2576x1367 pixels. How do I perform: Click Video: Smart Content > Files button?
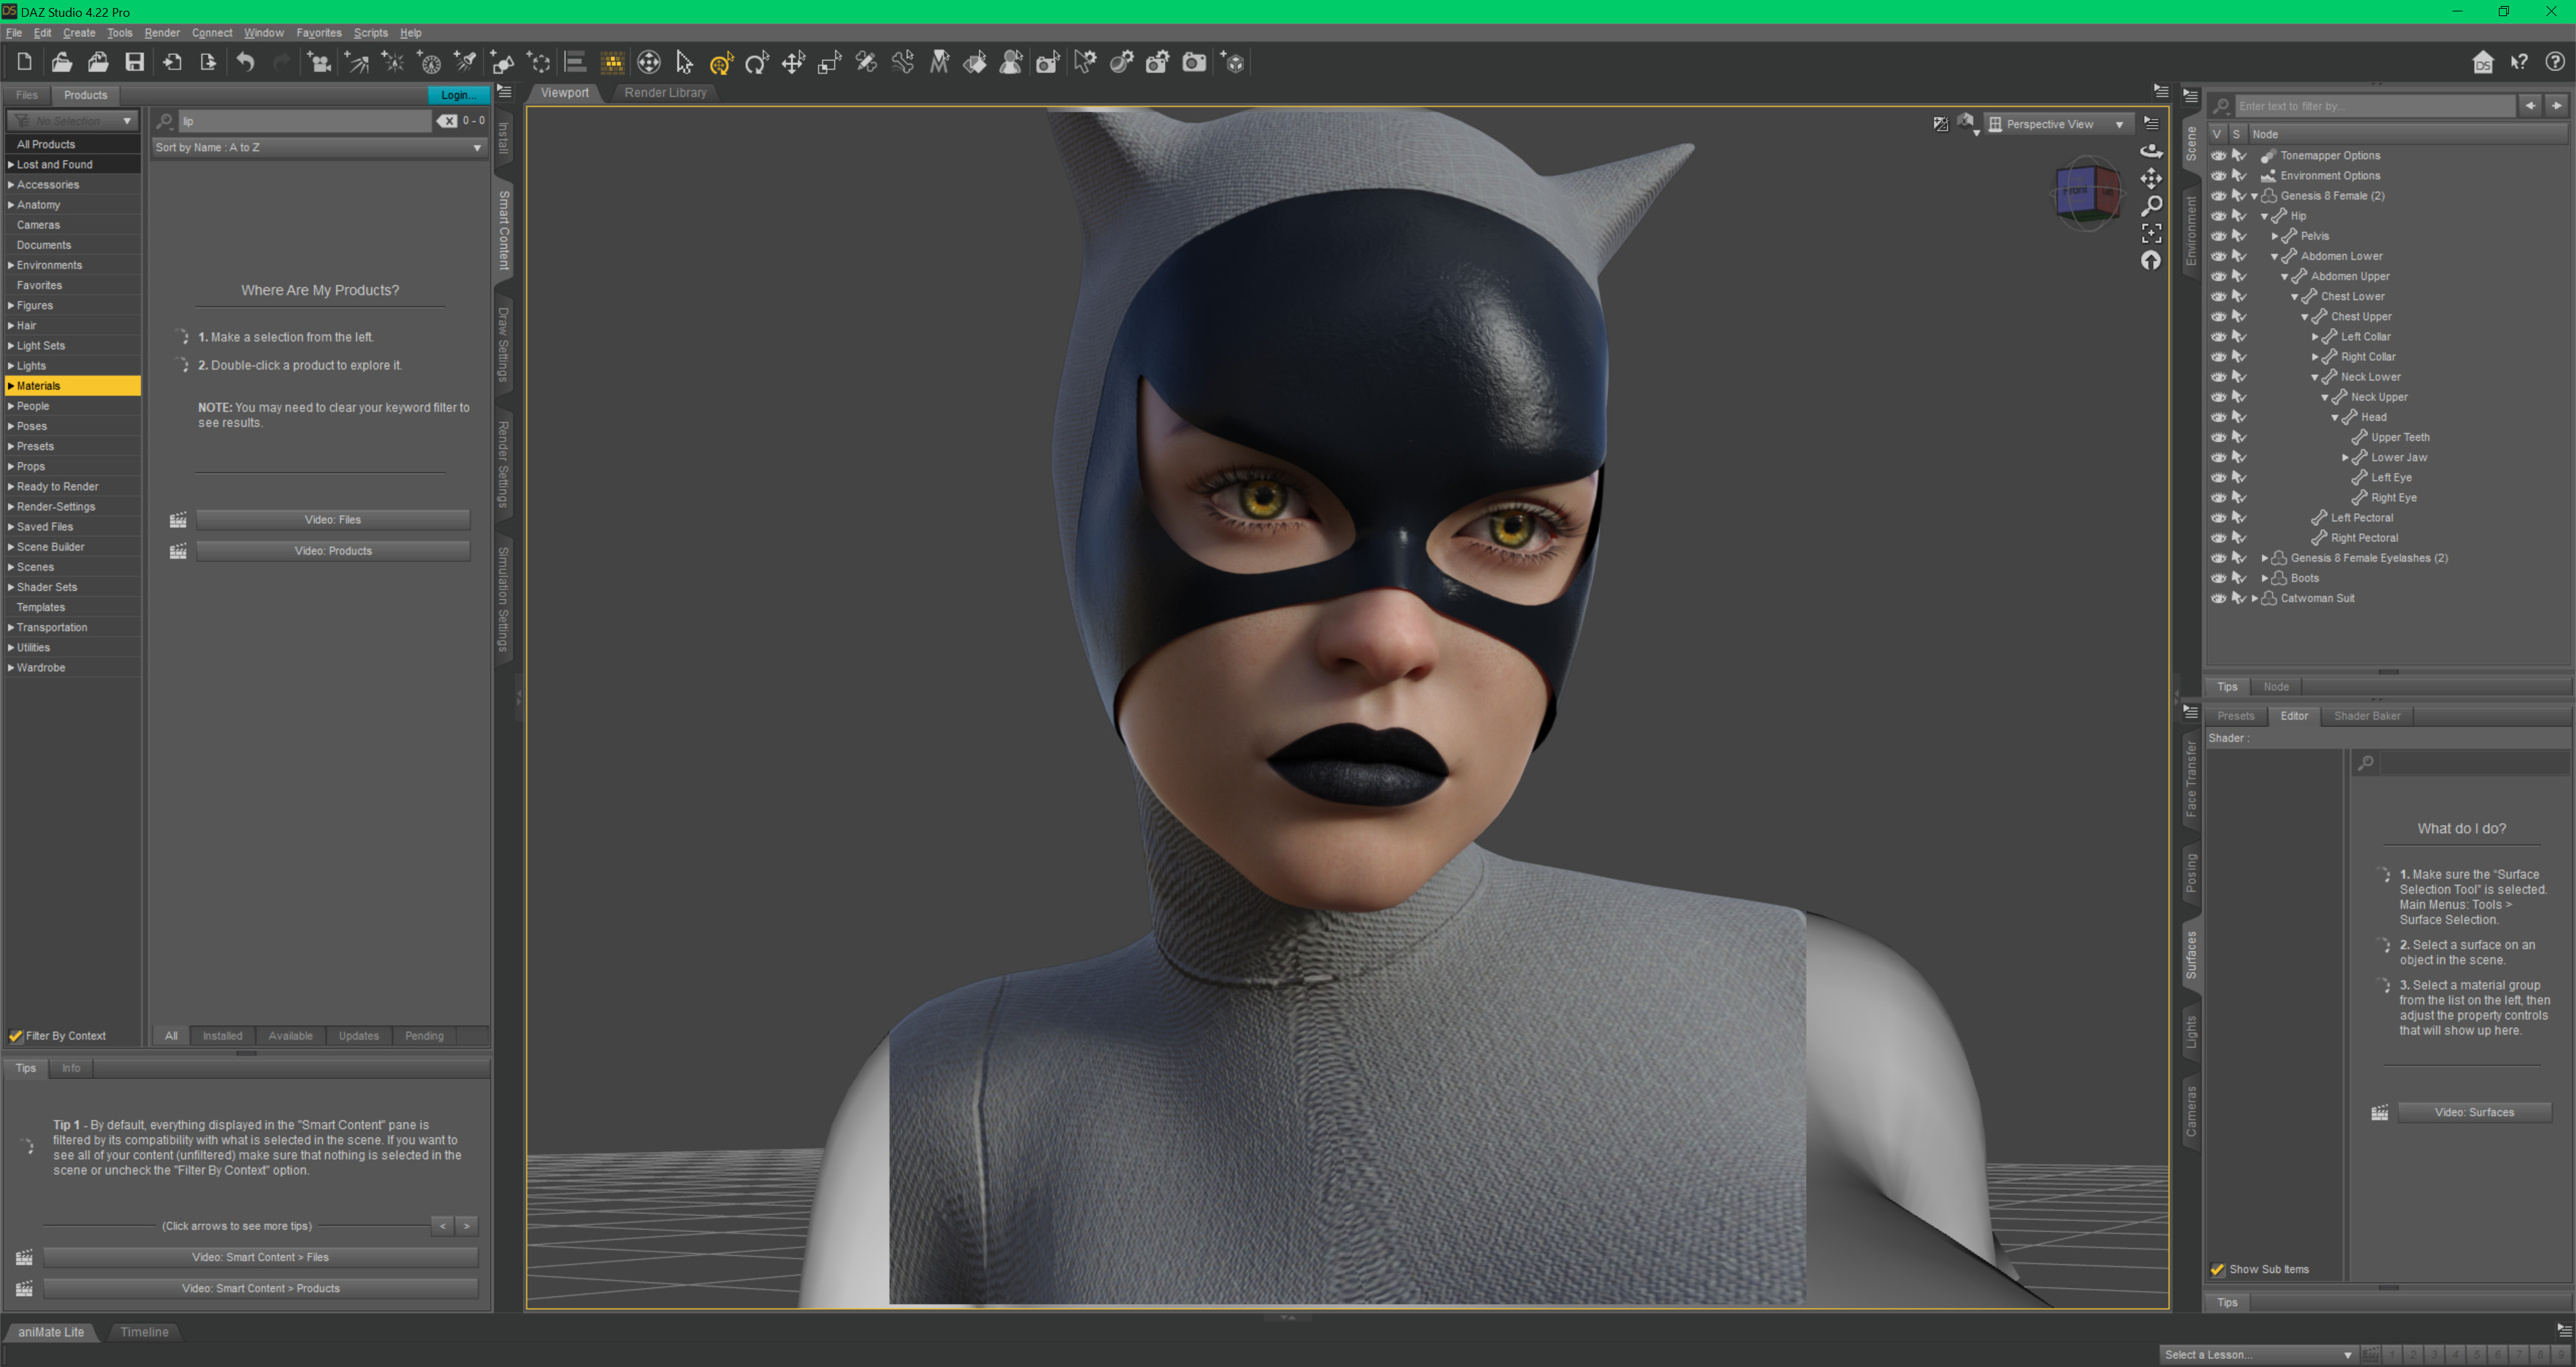click(260, 1257)
